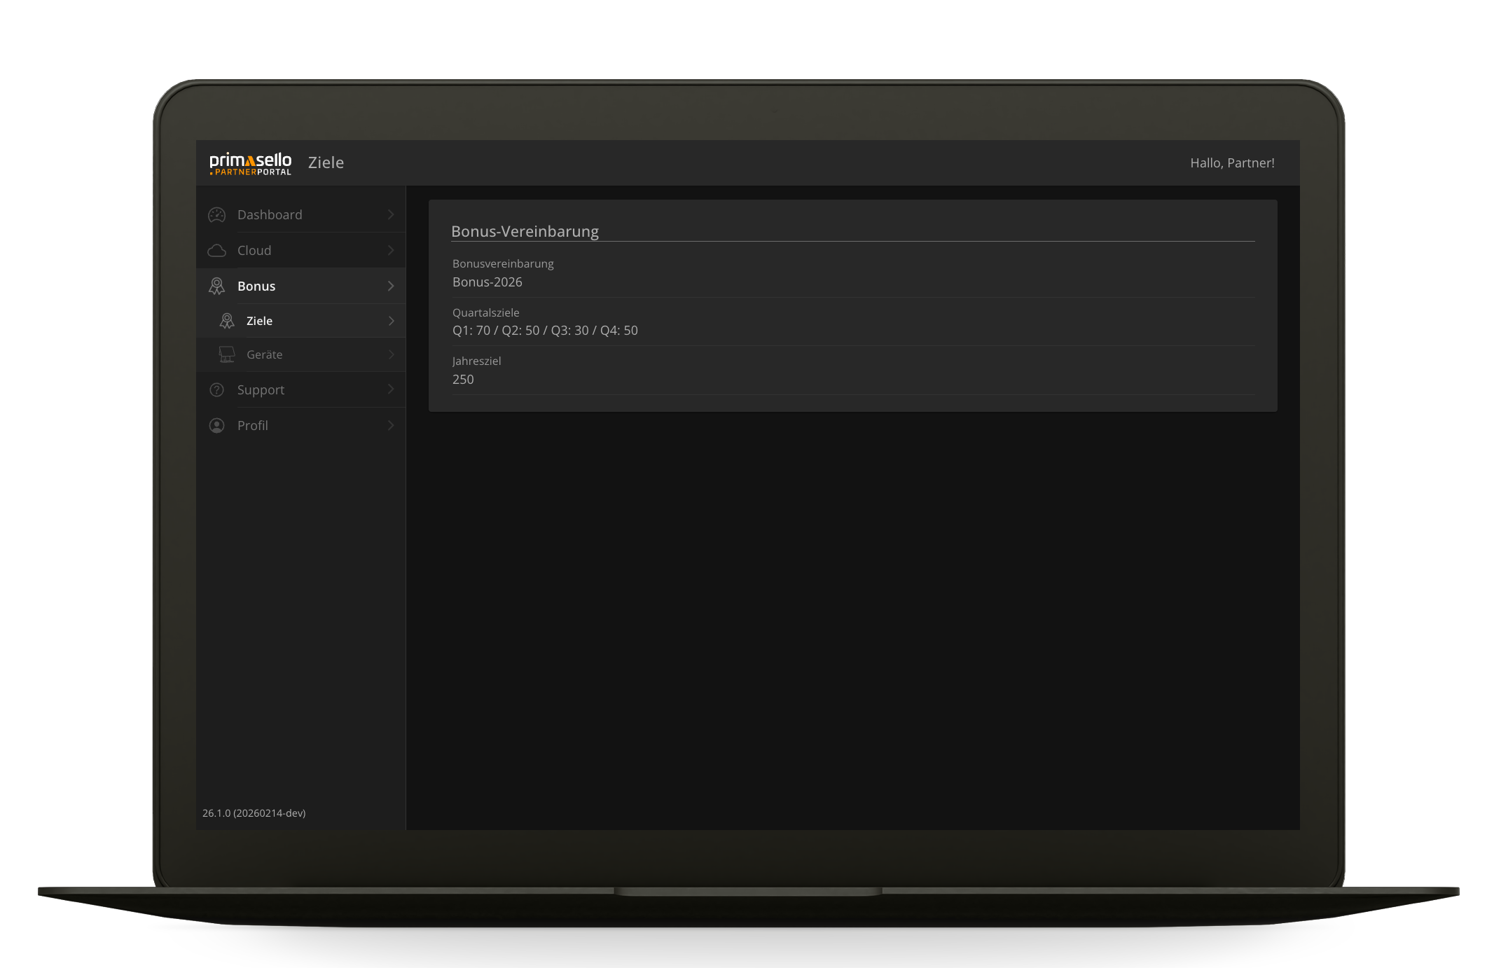1501x968 pixels.
Task: Expand the Cloud chevron arrow
Action: (391, 251)
